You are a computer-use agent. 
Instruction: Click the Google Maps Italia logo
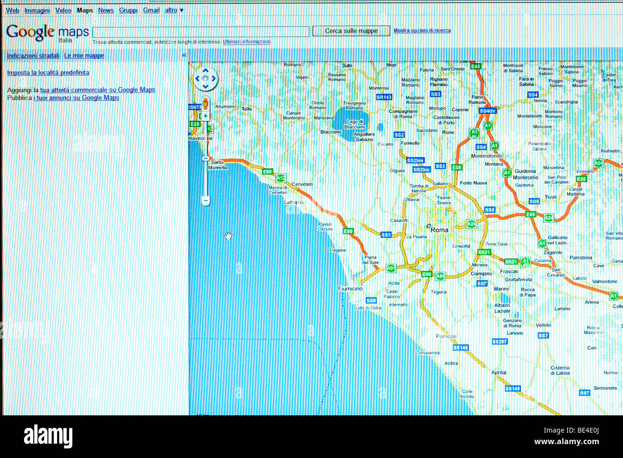click(x=47, y=33)
